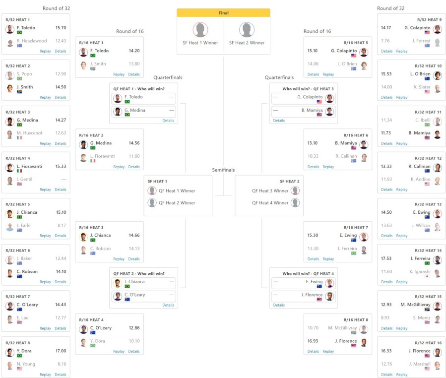
Task: Click QF Heat 1 Winner avatar in SF Heat 1
Action: tap(152, 190)
